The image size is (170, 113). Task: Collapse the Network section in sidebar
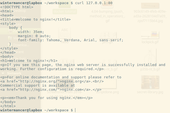pos(3,73)
